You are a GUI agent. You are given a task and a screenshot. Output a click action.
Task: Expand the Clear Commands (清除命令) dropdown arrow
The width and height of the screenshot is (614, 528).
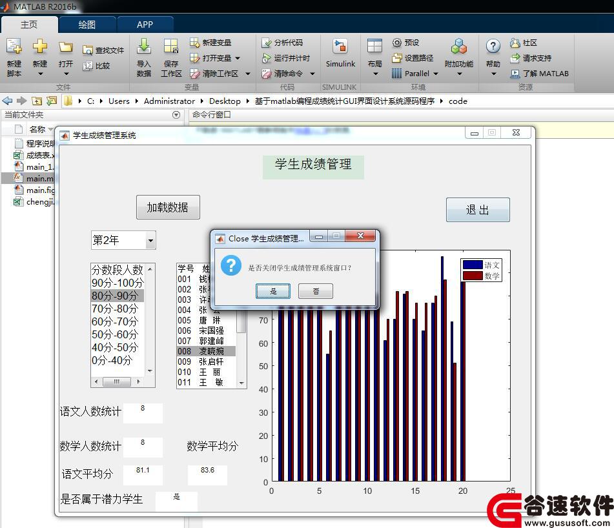pos(312,74)
